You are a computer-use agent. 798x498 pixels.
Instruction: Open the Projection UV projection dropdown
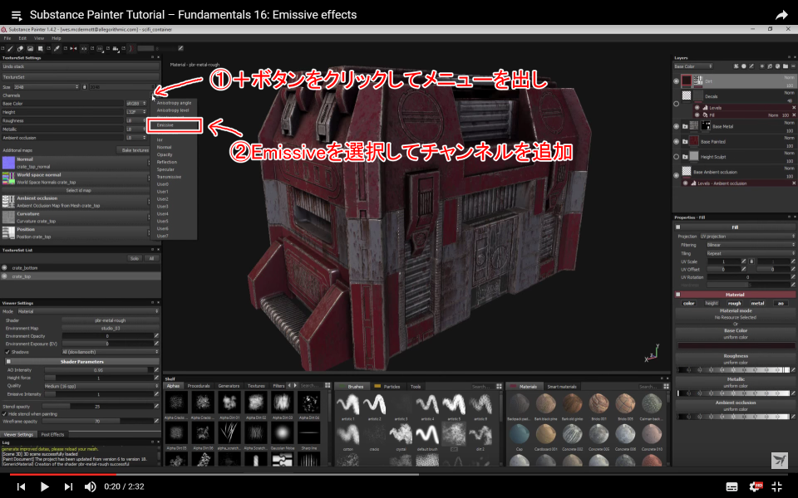point(747,237)
